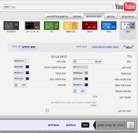Click the blue swatch for palette צבע קישור
The height and width of the screenshot is (133, 138).
coord(27,73)
